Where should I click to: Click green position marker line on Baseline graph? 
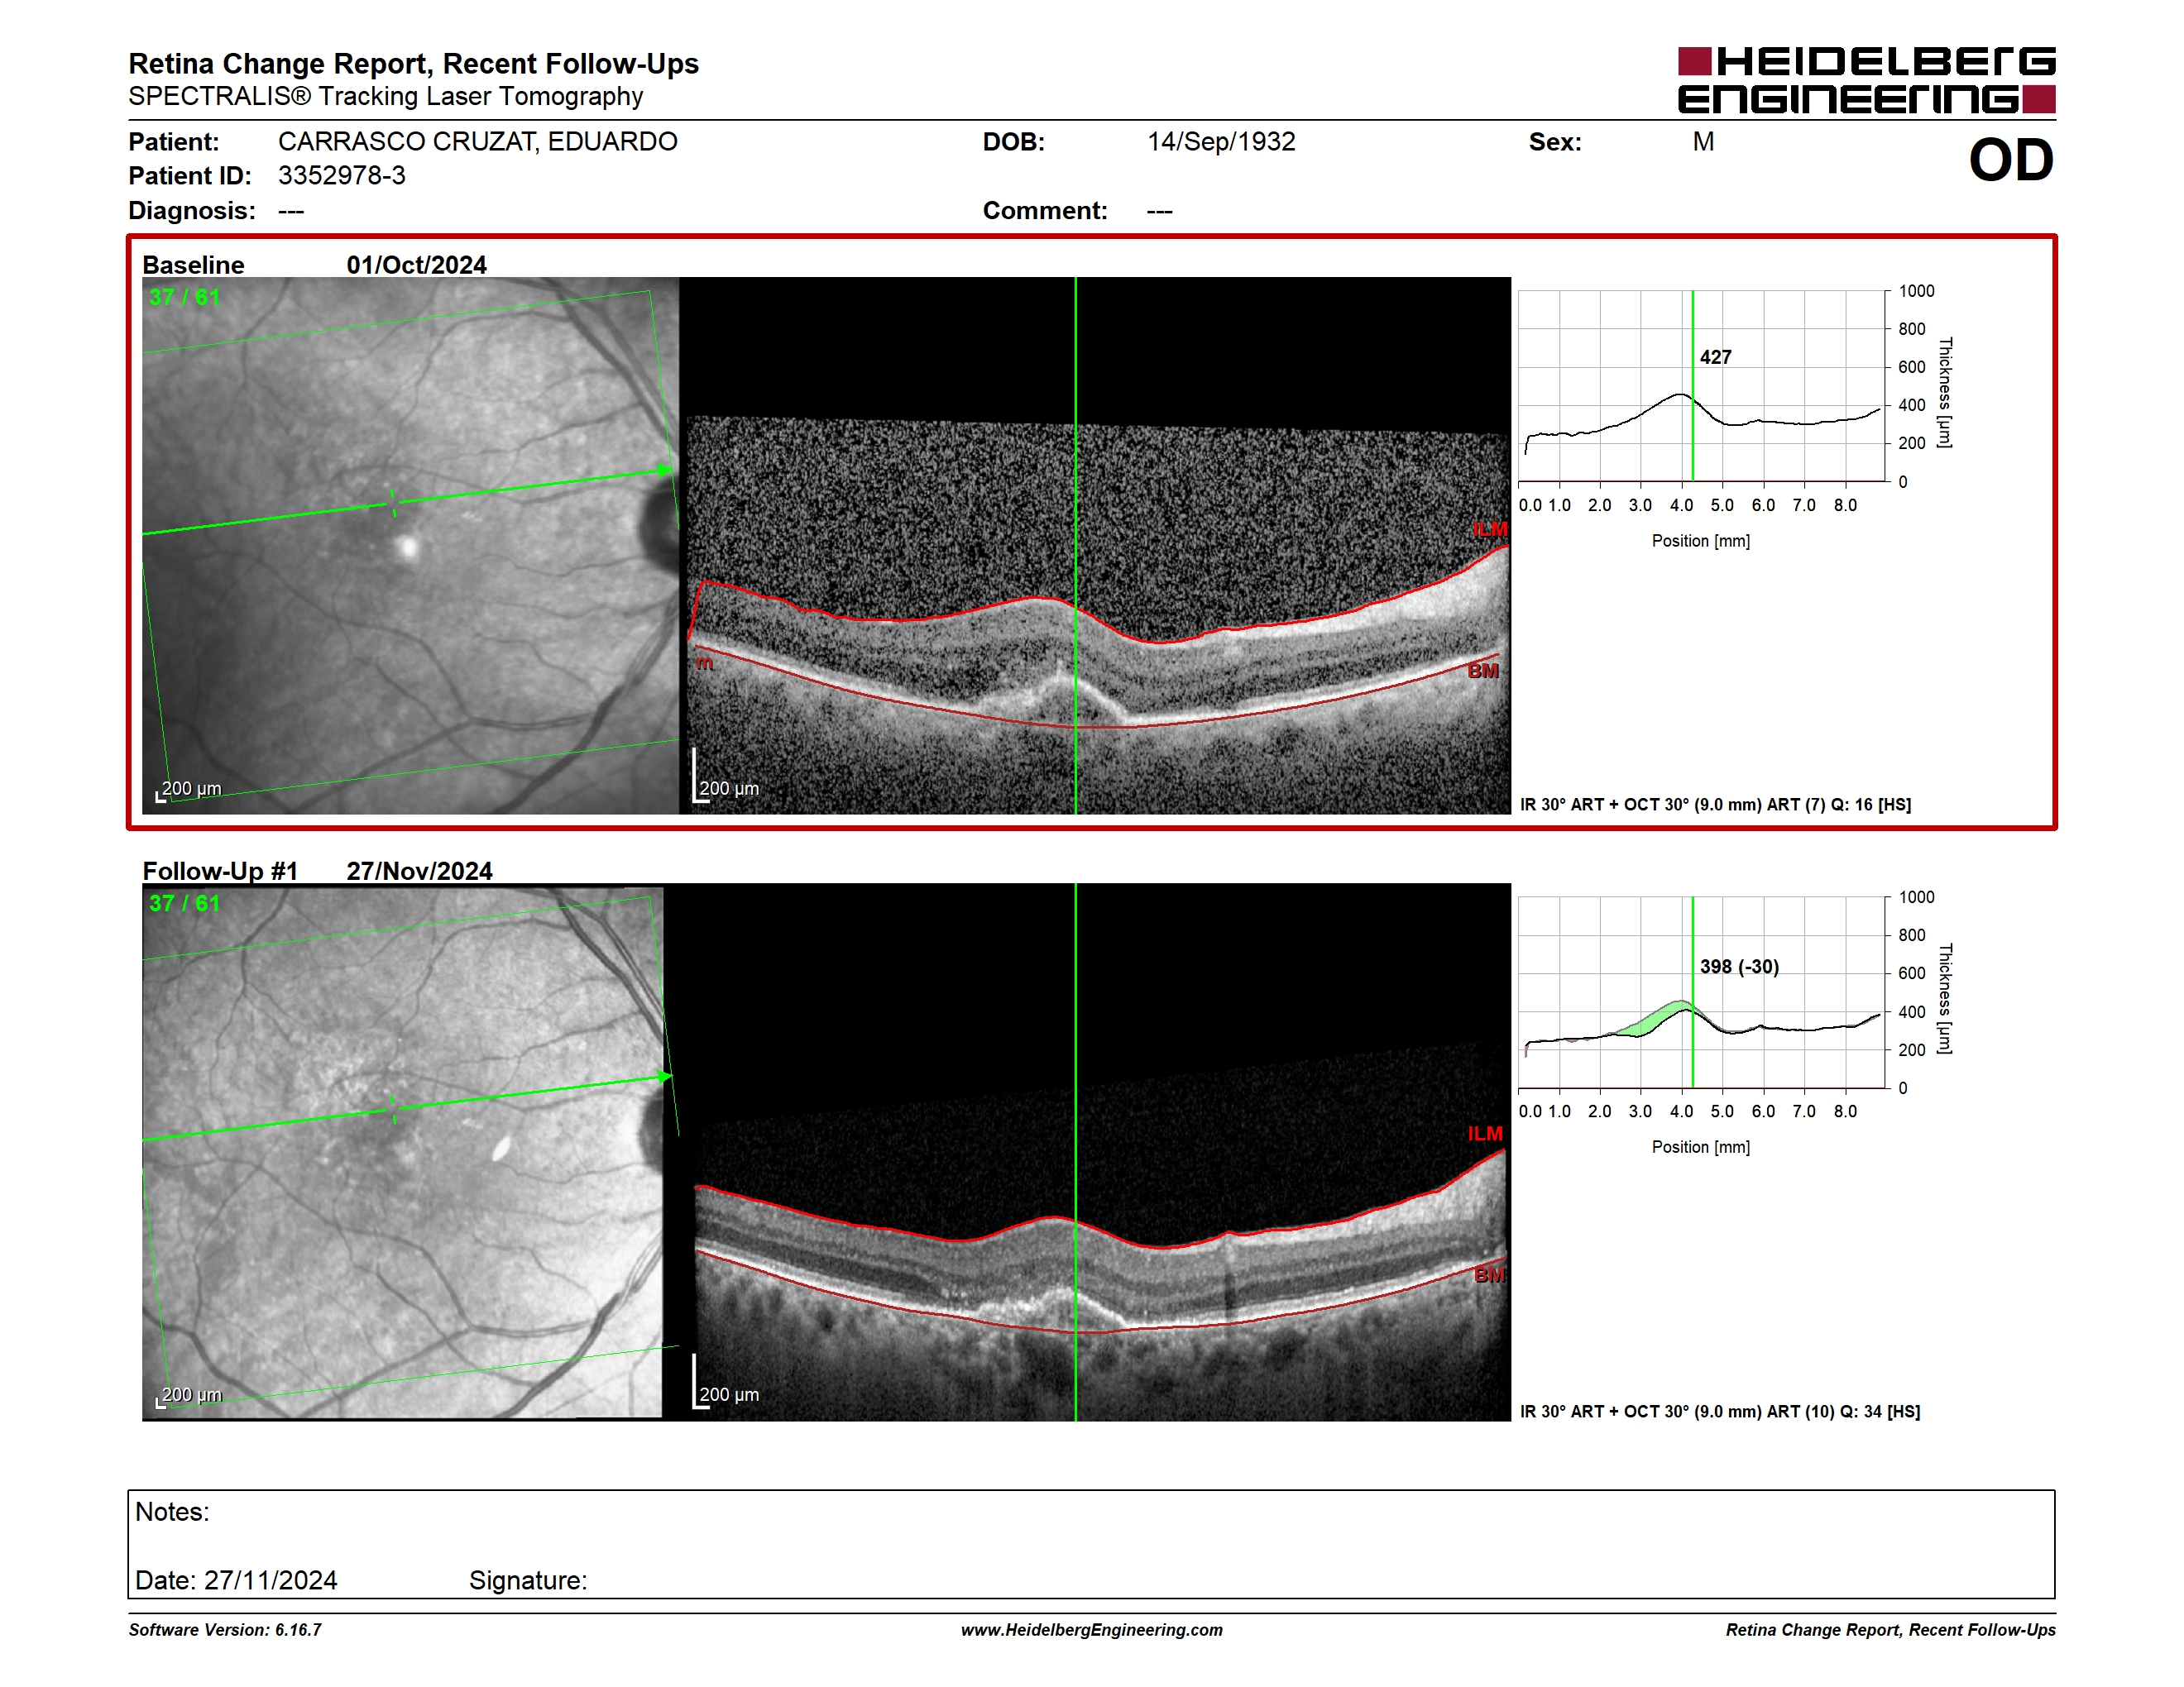tap(1692, 385)
